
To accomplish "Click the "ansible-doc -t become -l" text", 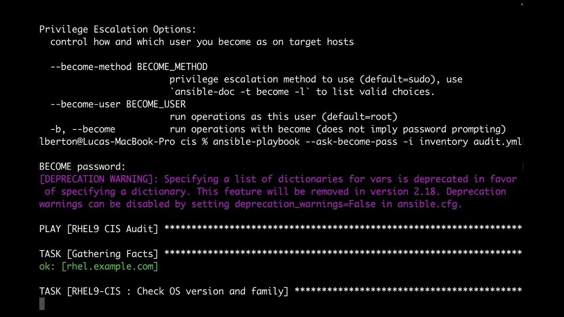I will tap(240, 92).
